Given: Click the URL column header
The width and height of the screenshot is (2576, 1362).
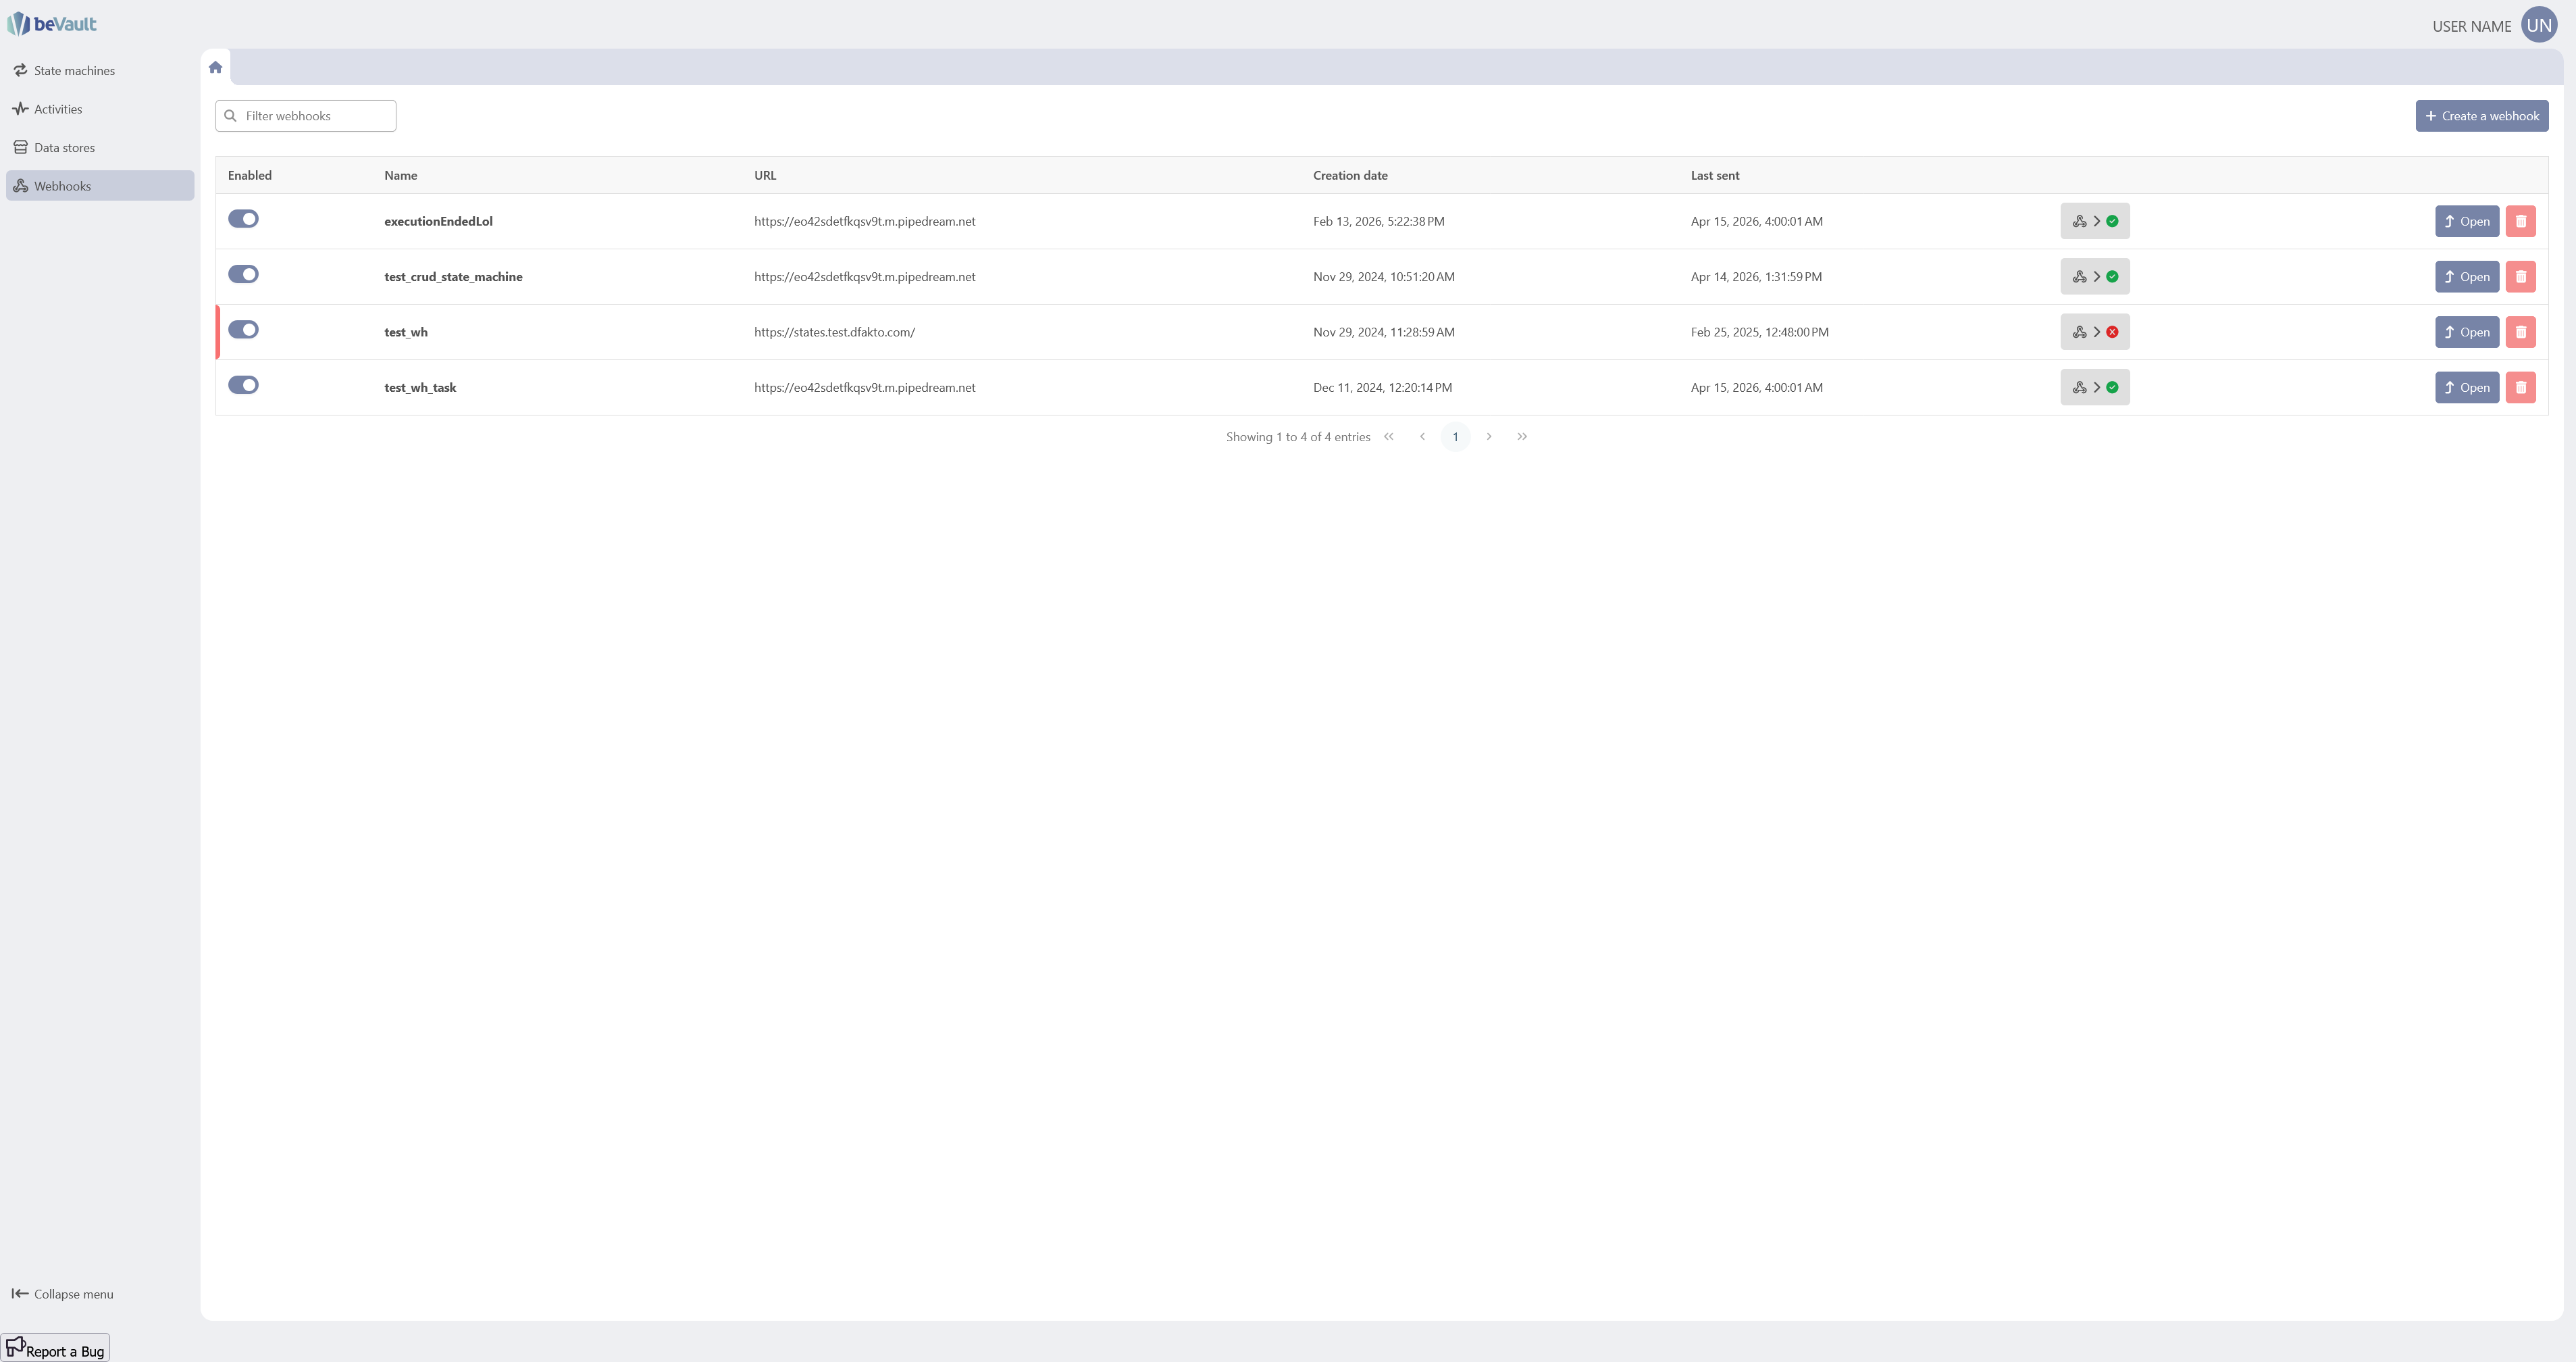Looking at the screenshot, I should pos(765,175).
